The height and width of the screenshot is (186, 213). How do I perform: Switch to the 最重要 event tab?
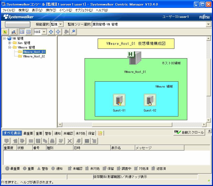click(x=29, y=133)
